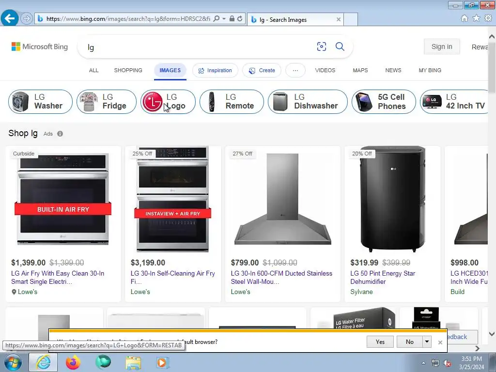Close the 'lg - Search Images' tab
Image resolution: width=496 pixels, height=372 pixels.
(339, 19)
